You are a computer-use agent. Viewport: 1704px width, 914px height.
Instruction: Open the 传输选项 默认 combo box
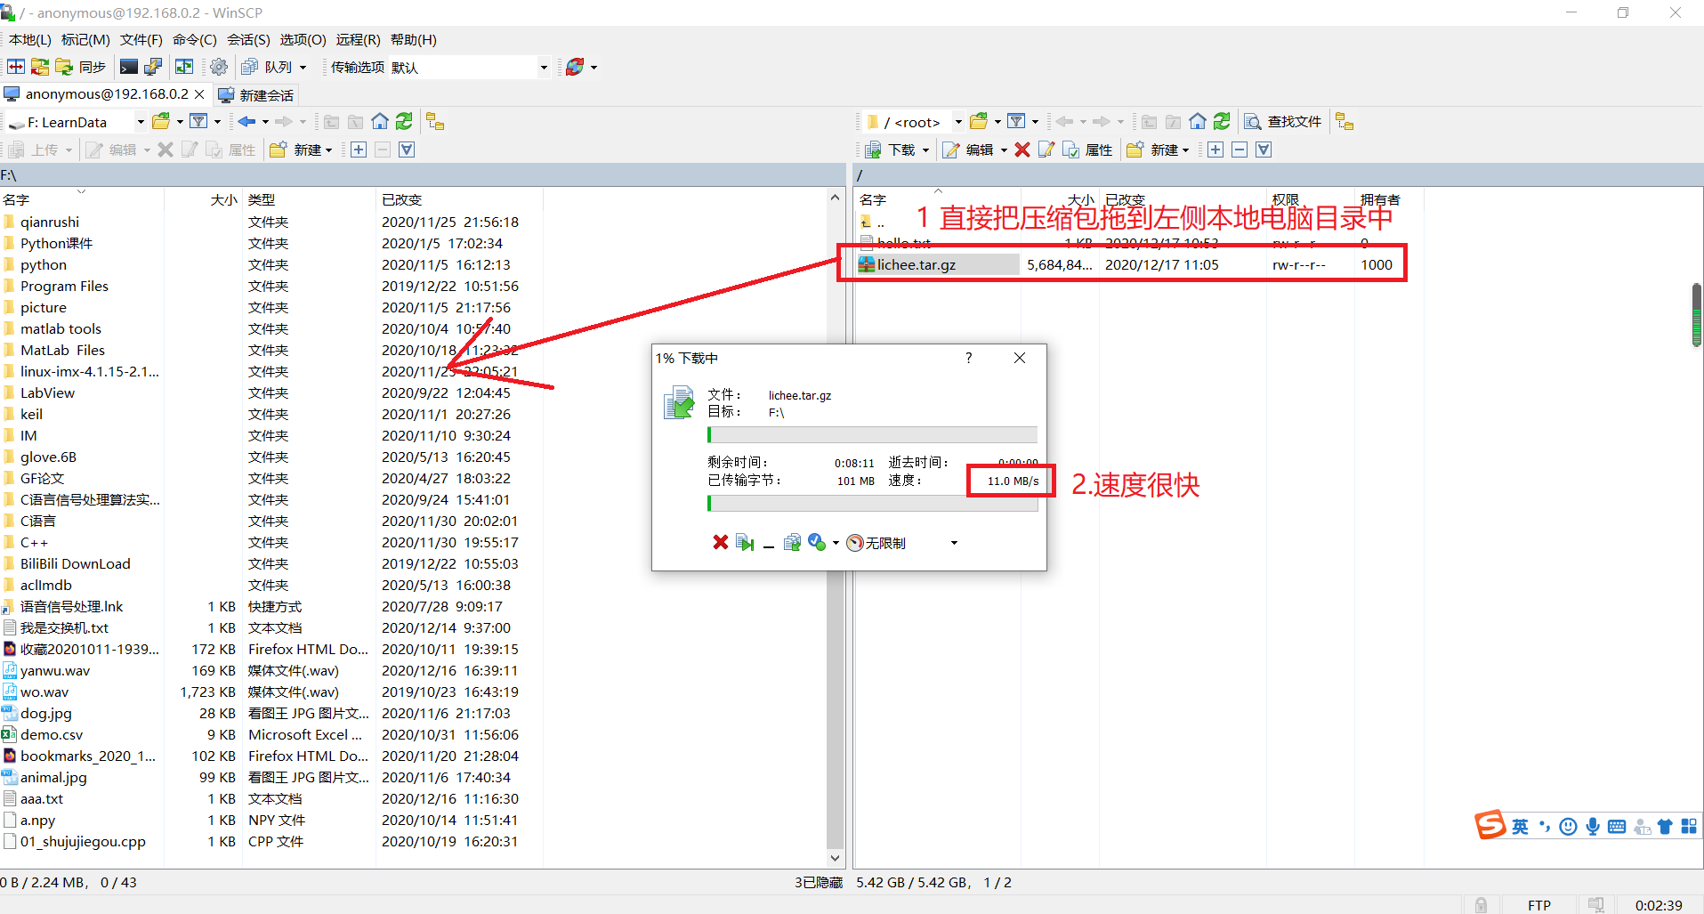pos(469,67)
